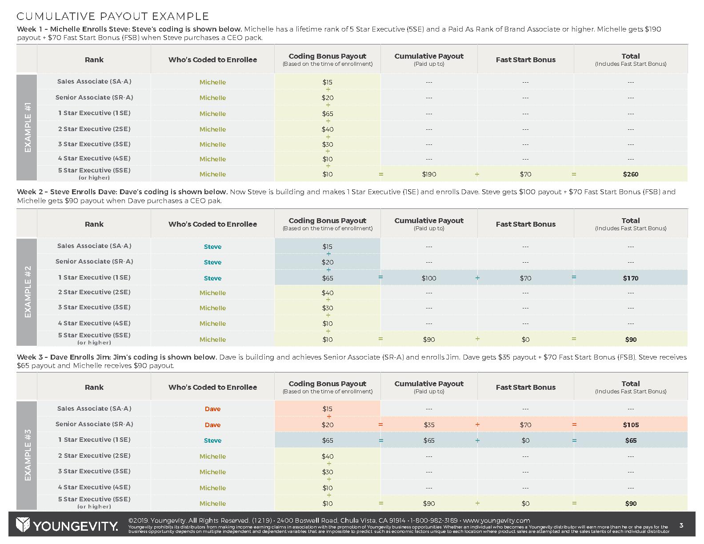Select Example 1 '3 Star Executive (3SE)' rank
This screenshot has height=544, width=704.
(94, 144)
